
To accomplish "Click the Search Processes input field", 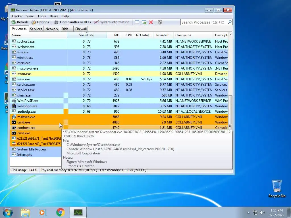I will (x=204, y=22).
